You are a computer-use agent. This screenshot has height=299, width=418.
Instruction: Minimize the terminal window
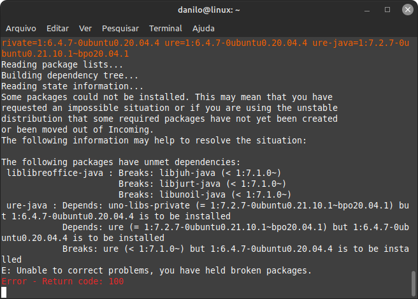tap(367, 10)
